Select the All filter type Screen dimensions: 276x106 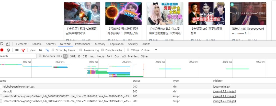[65, 56]
